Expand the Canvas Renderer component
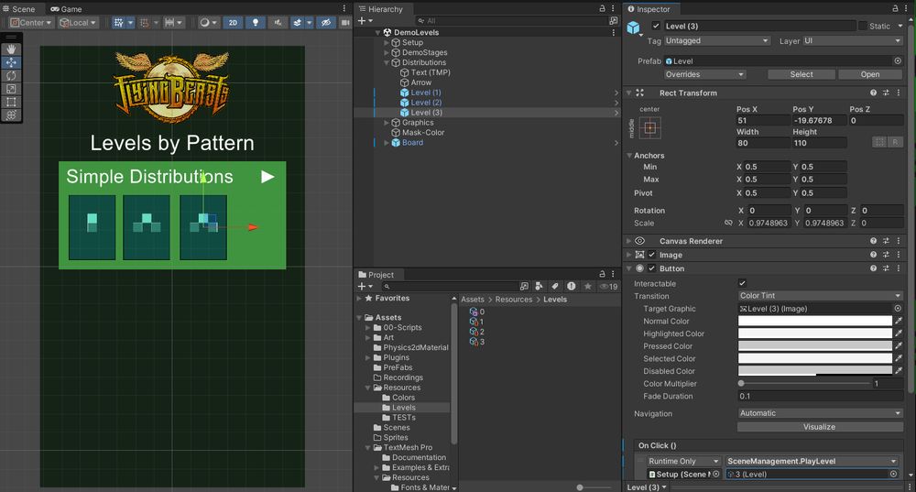Viewport: 916px width, 492px height. tap(629, 241)
